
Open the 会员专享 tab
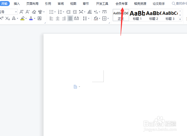pos(122,4)
